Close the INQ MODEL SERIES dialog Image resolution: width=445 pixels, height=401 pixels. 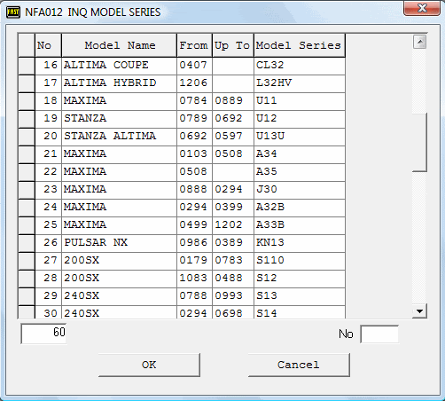(x=422, y=8)
